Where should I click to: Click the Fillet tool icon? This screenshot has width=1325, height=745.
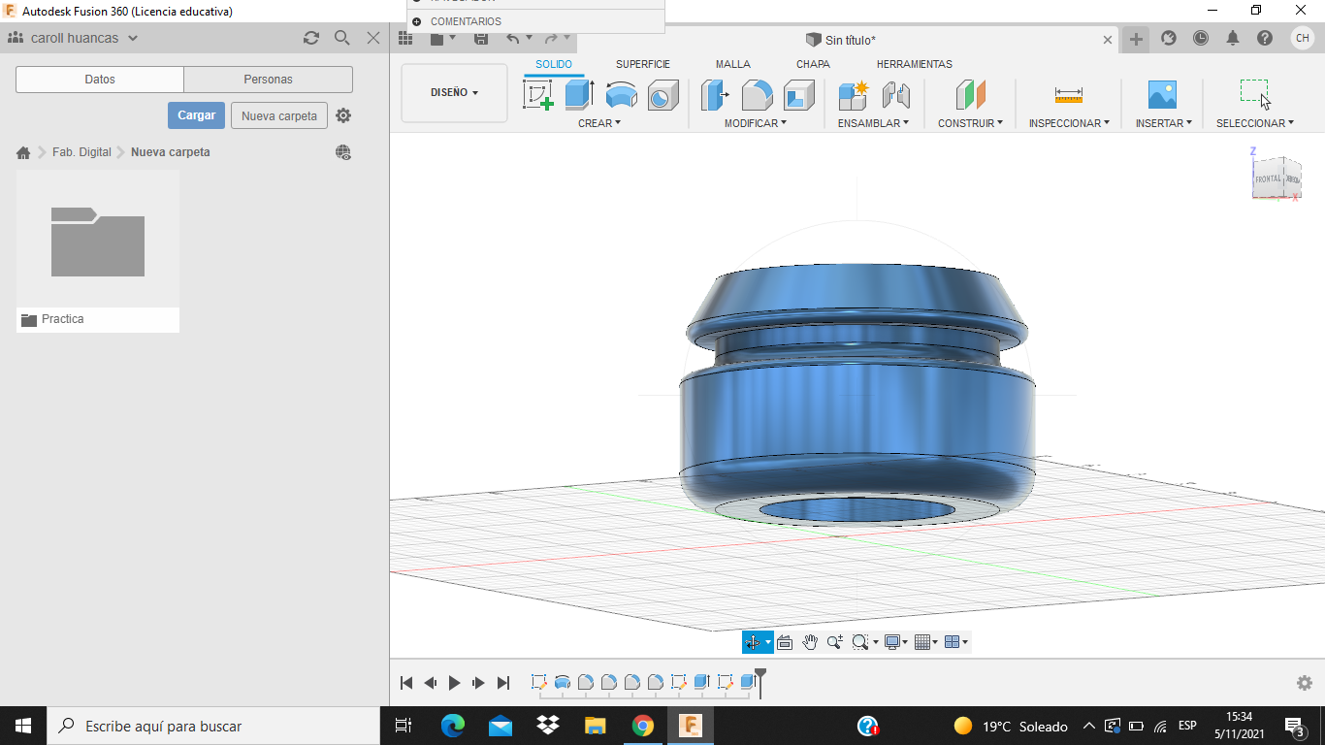(x=757, y=95)
